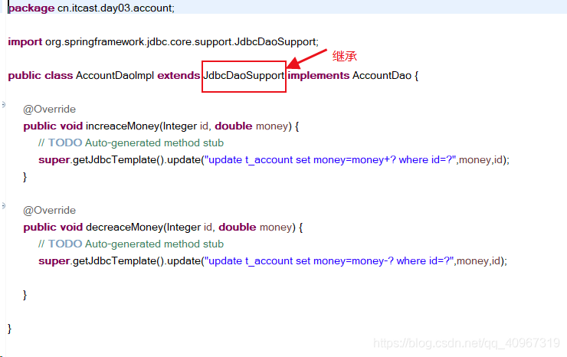Click the SQL string containing 'money=money-?'

(x=329, y=260)
